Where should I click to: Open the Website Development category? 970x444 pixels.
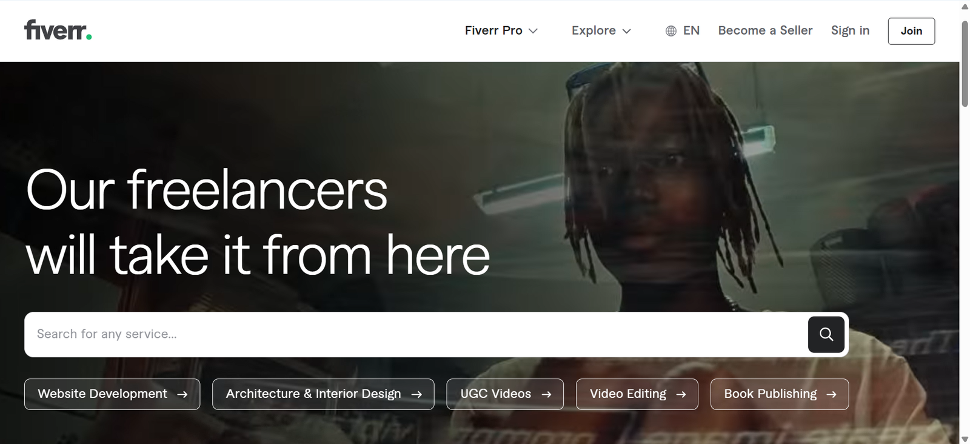(112, 394)
